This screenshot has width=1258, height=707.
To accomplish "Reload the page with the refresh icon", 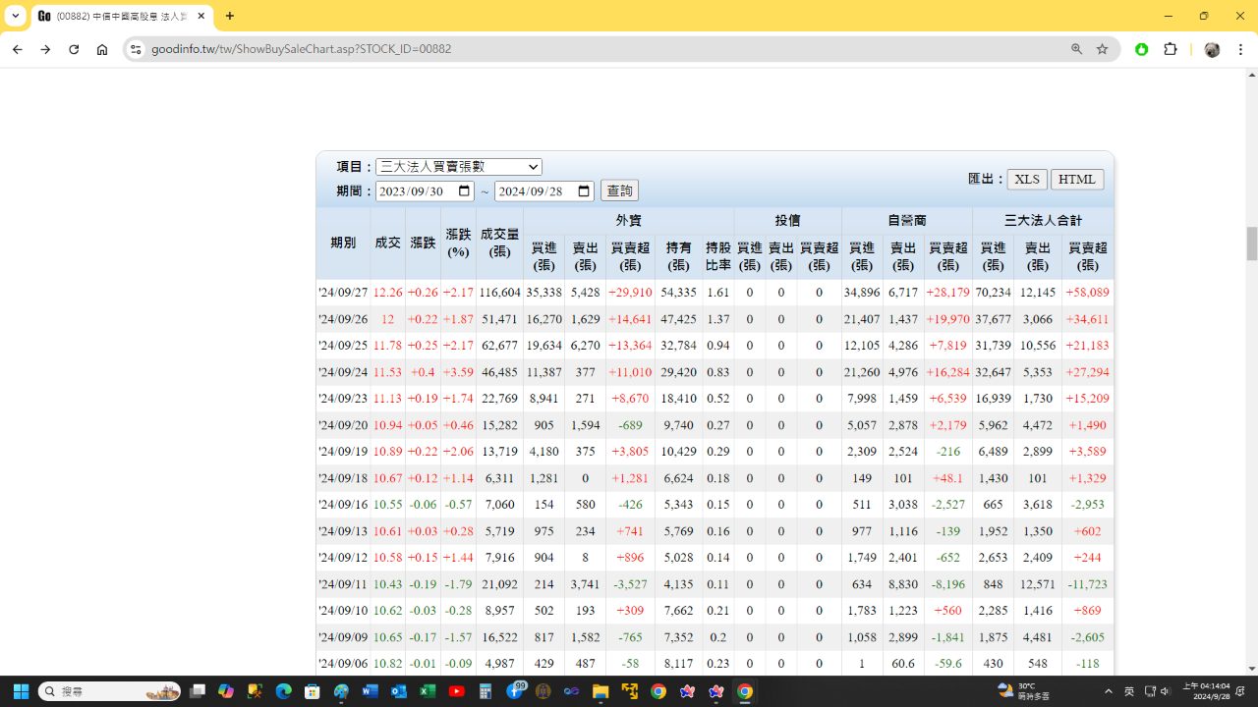I will click(x=74, y=49).
